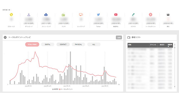Click the green radio icon

[63, 15]
